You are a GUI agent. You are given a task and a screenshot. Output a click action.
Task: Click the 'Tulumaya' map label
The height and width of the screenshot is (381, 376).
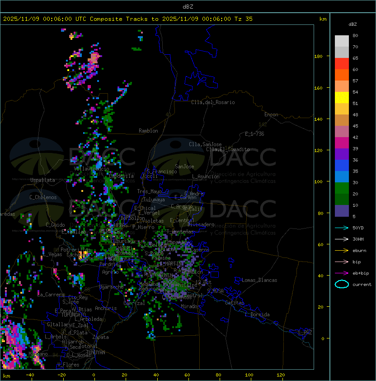pos(154,200)
